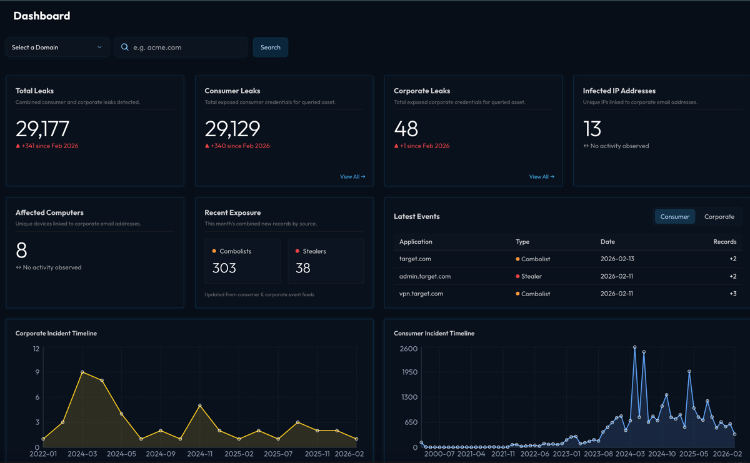Open View All link on Consumer Leaks card

tap(352, 177)
